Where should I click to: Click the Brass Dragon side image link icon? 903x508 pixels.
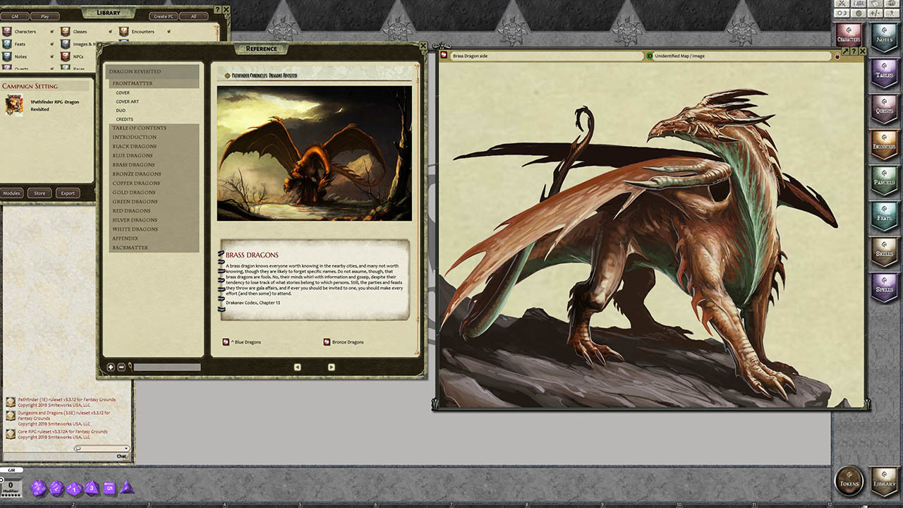tap(444, 56)
